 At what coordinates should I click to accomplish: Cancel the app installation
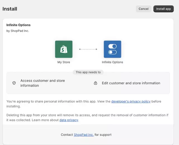pos(143,9)
